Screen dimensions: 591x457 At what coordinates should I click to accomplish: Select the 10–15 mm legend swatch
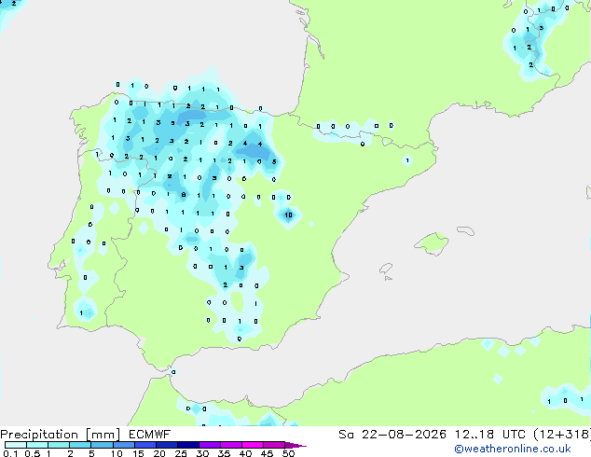[123, 445]
